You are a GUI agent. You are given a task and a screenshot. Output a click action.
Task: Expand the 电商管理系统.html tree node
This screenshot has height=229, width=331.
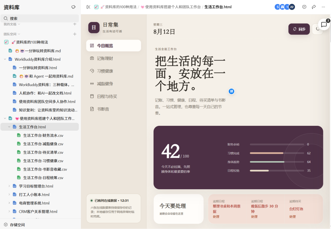tap(9, 203)
